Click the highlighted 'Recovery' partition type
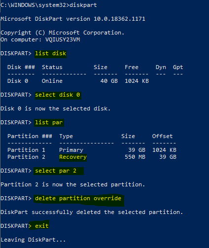The width and height of the screenshot is (209, 248). (x=73, y=157)
